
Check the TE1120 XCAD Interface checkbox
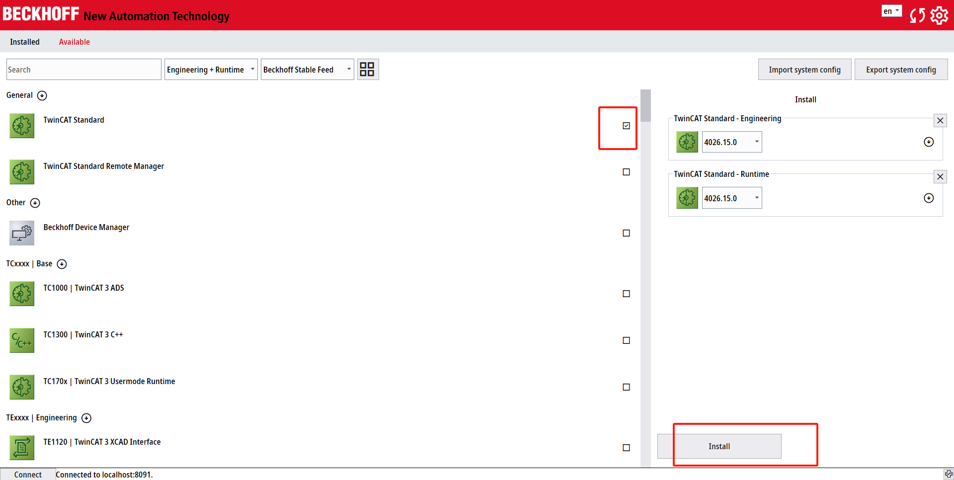click(626, 448)
